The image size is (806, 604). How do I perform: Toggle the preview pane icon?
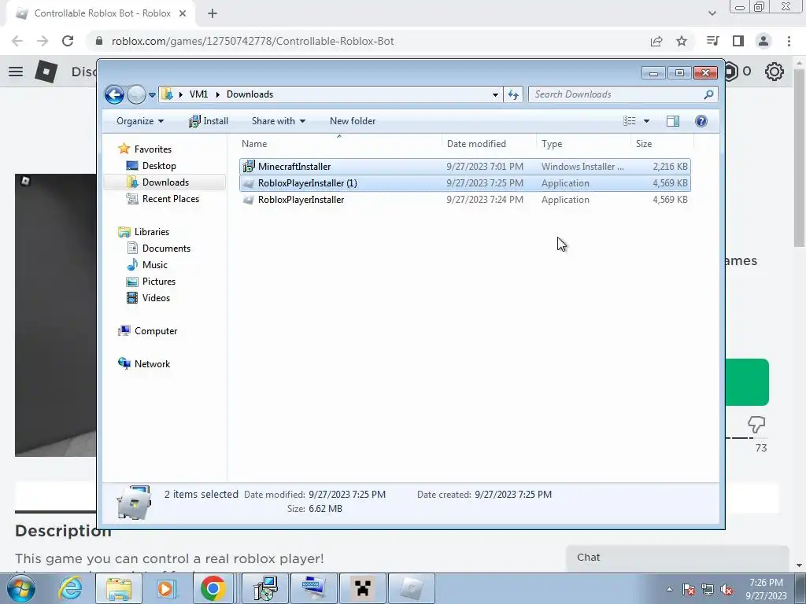coord(673,121)
